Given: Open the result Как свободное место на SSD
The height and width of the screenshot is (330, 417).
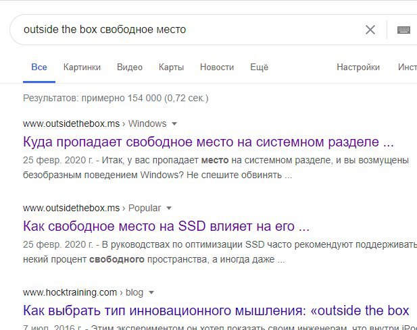Looking at the screenshot, I should click(x=166, y=226).
